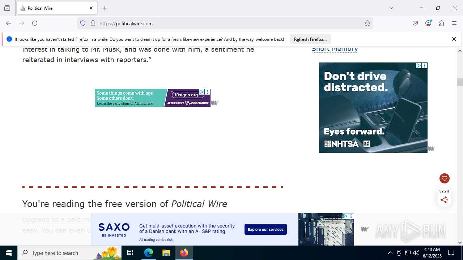The image size is (463, 260).
Task: Open the NHTSA Don't drive distracted ad
Action: point(373,108)
